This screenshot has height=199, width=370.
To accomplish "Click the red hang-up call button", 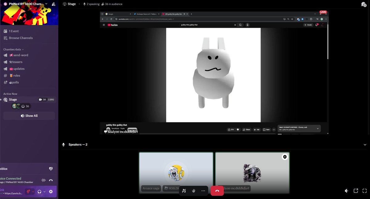I will click(217, 191).
